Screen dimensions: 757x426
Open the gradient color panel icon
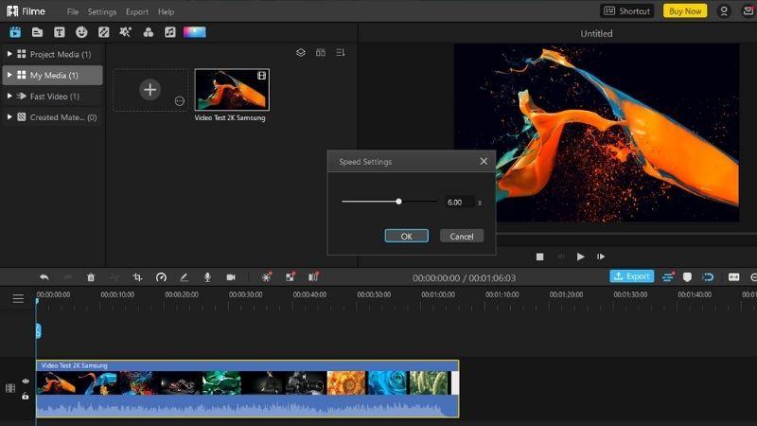[195, 32]
